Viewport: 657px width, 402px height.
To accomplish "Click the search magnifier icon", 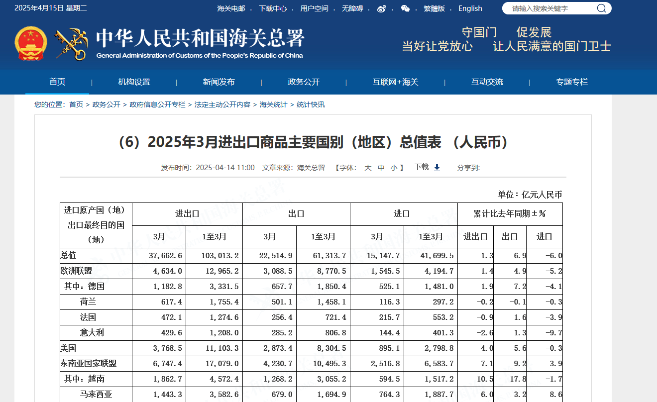I will [601, 8].
